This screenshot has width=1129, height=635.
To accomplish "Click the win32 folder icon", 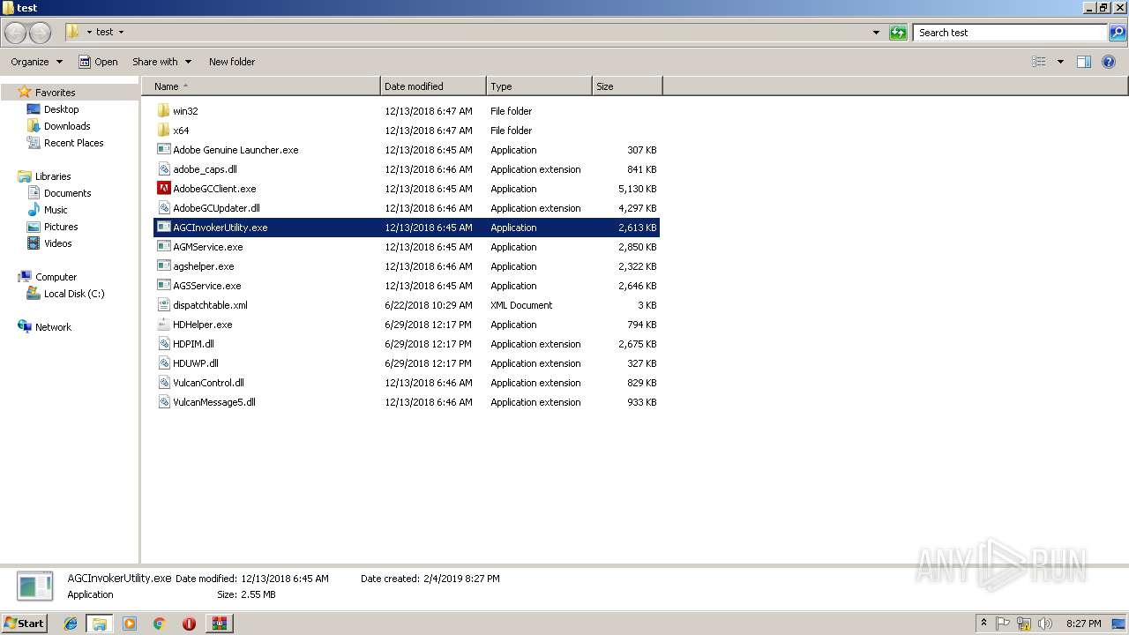I will coord(163,111).
